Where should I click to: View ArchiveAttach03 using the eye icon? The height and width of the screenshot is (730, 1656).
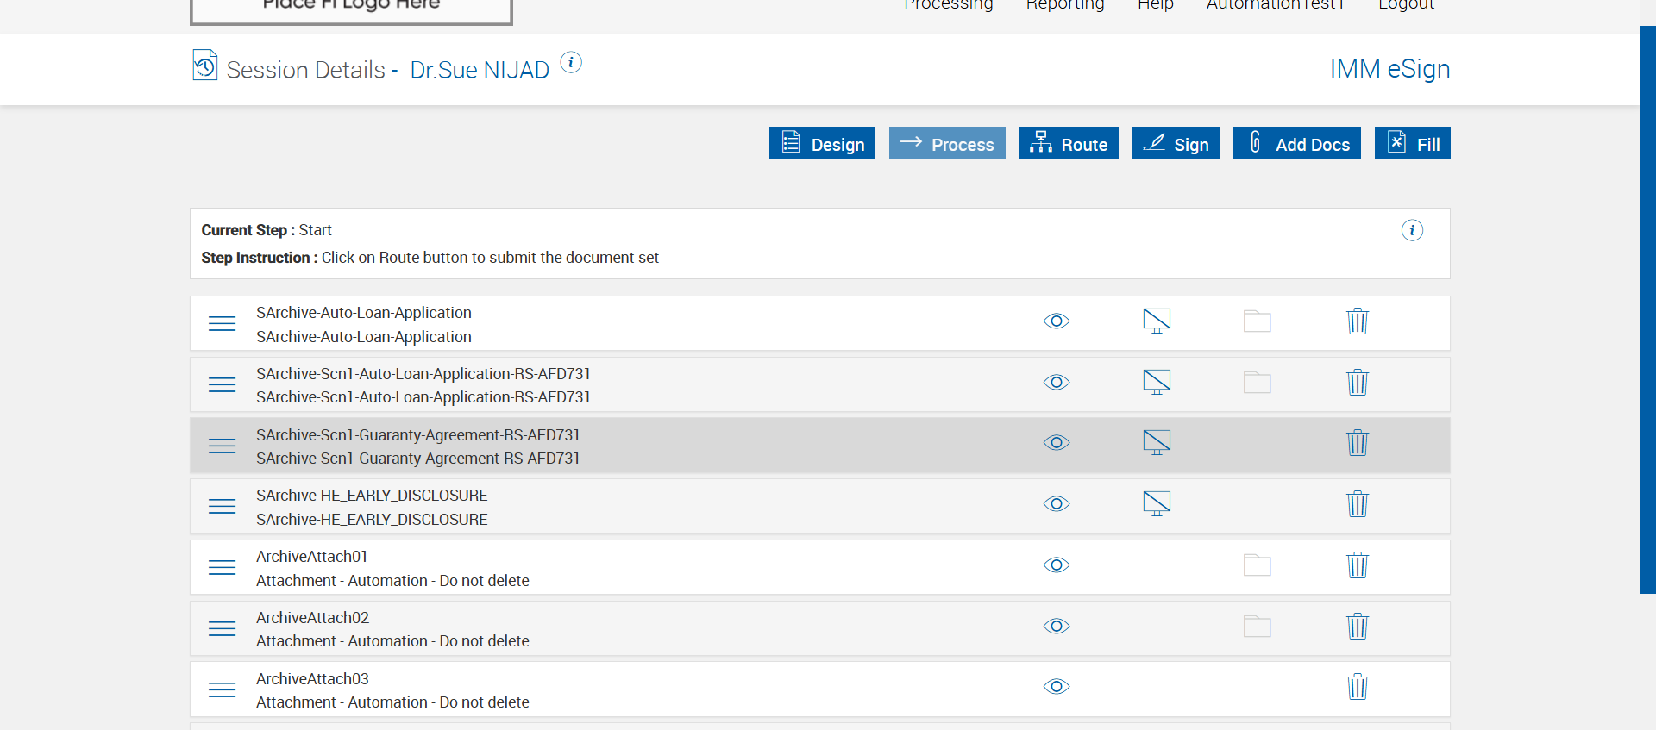(1057, 687)
